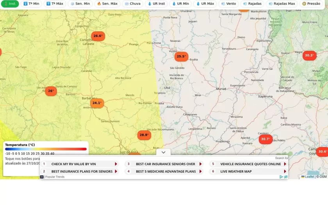328x205 pixels.
Task: Click the Muriaé city label on map
Action: click(x=221, y=89)
